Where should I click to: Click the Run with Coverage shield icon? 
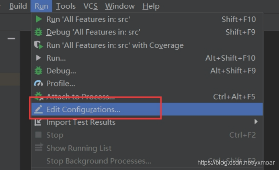[38, 45]
